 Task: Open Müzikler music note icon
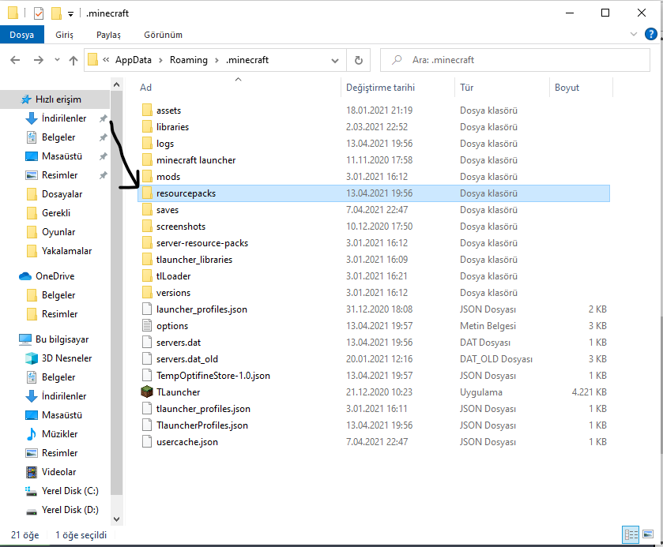point(32,434)
